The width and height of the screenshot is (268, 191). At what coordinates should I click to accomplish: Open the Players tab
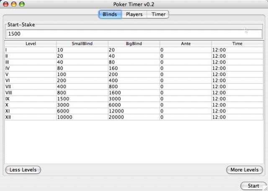[134, 14]
